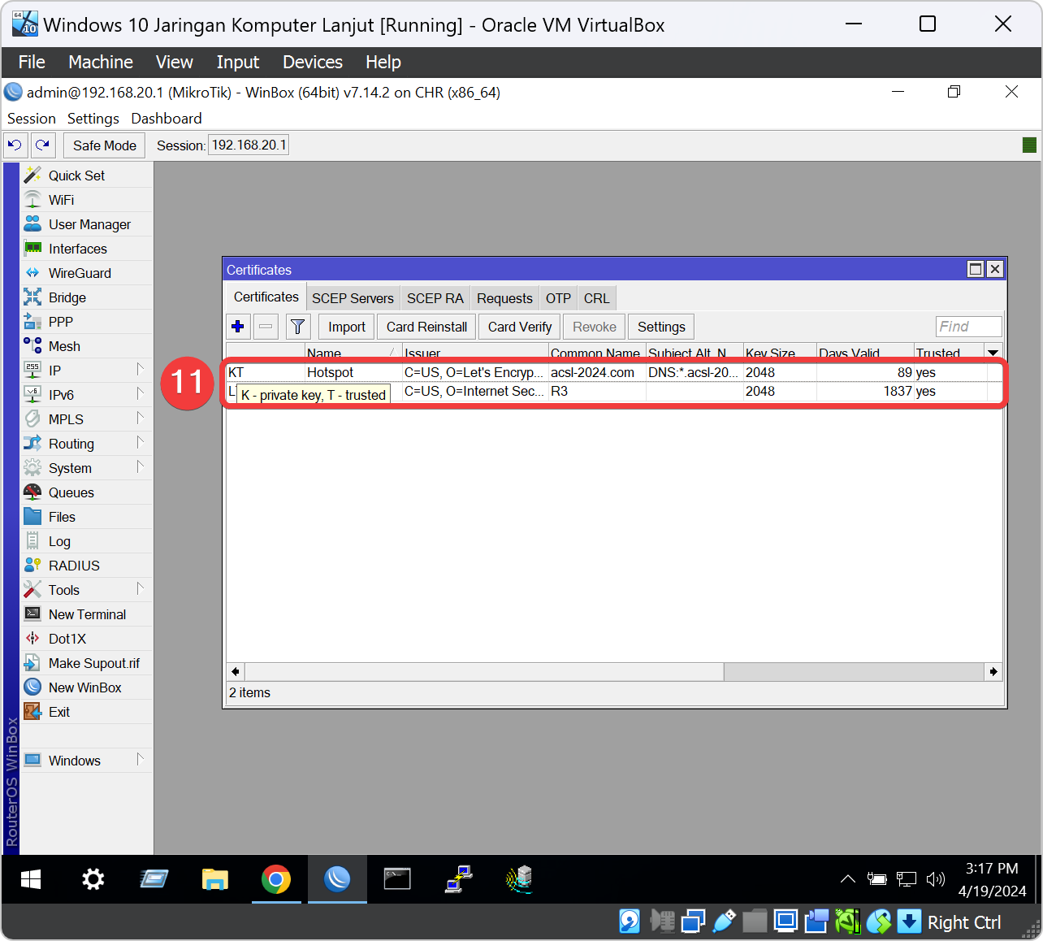The width and height of the screenshot is (1043, 941).
Task: Switch to the OTP tab
Action: [558, 298]
